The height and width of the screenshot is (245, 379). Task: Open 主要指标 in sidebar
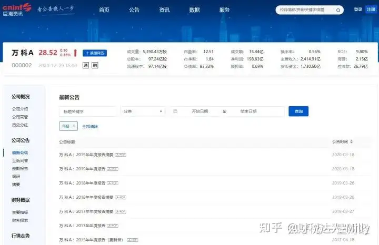20,212
